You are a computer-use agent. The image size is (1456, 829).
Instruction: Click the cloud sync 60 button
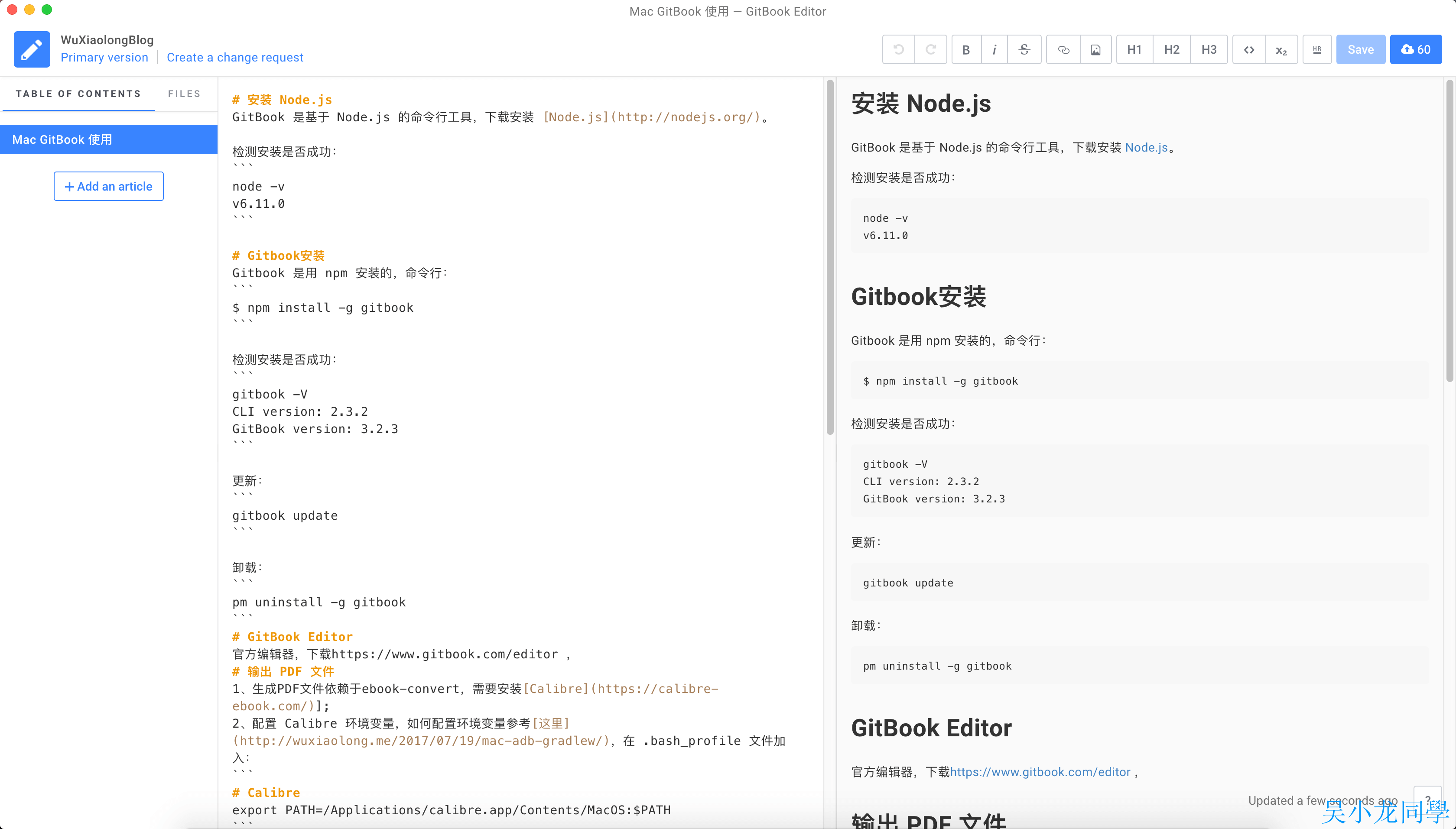(1416, 49)
